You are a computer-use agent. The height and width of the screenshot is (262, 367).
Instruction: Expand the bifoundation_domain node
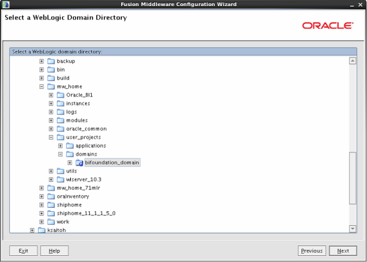click(x=70, y=163)
